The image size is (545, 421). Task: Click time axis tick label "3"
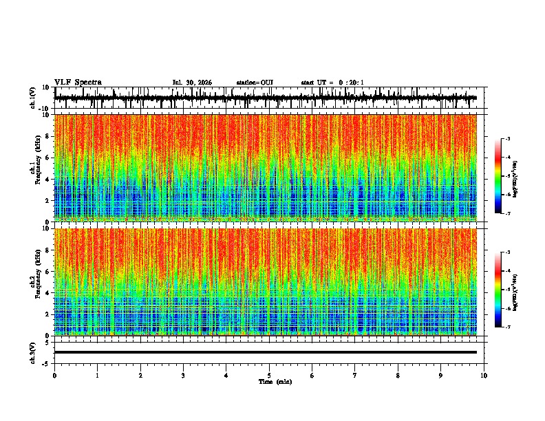tap(183, 376)
